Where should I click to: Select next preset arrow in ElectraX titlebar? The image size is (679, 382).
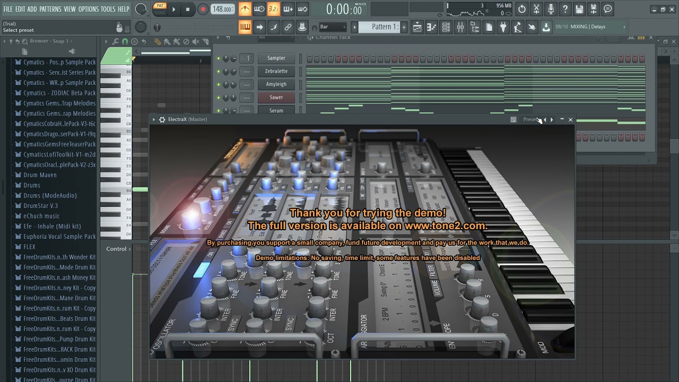tap(552, 119)
